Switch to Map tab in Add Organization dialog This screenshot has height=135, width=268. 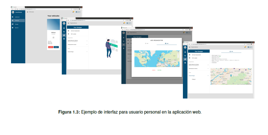tap(167, 43)
